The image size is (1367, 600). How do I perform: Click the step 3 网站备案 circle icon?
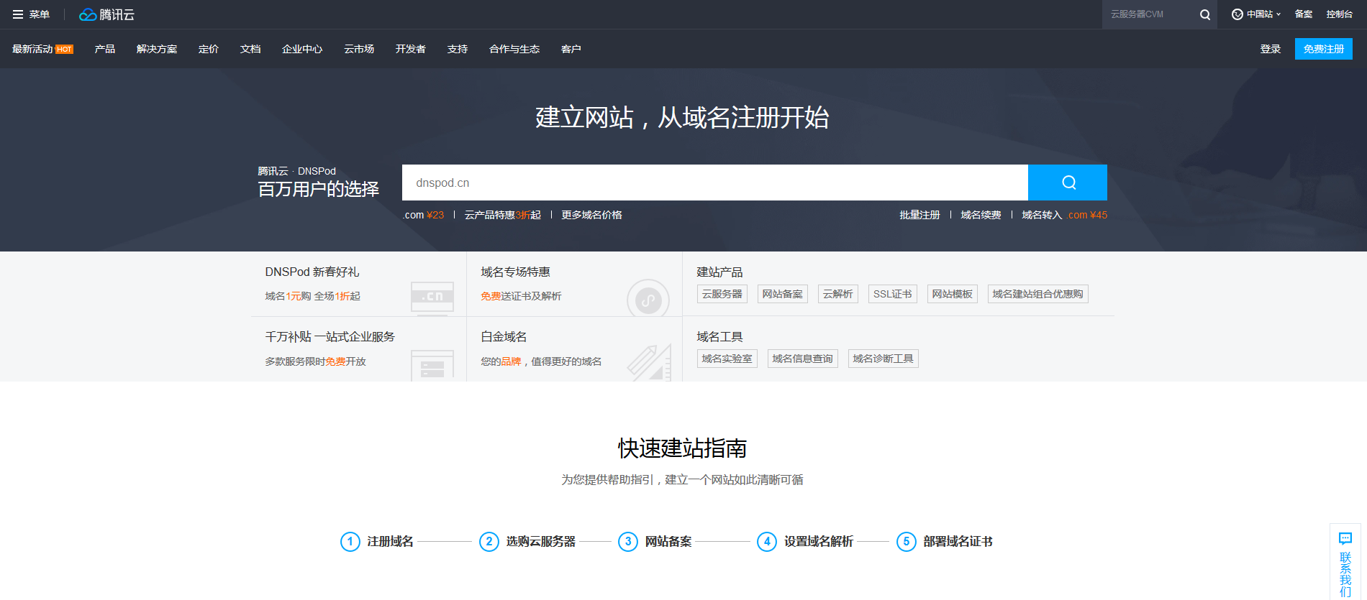[x=627, y=542]
